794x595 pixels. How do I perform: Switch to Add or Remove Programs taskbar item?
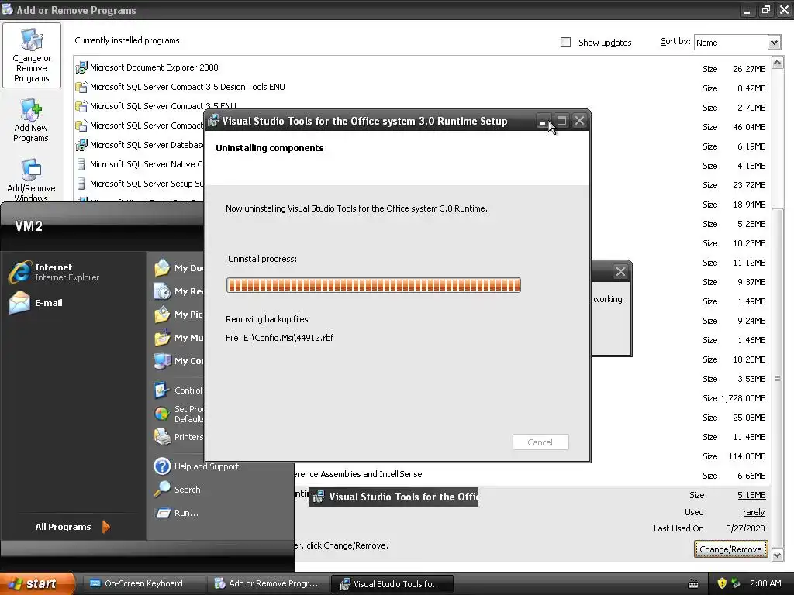[x=268, y=583]
